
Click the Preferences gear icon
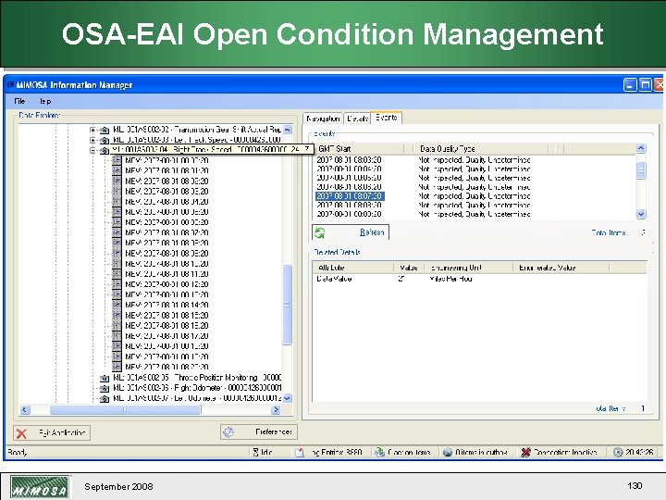[x=228, y=432]
